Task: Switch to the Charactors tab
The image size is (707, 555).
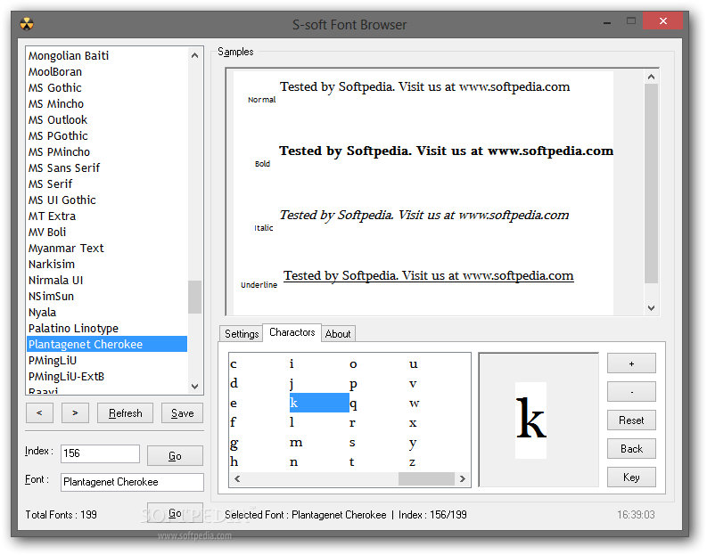Action: [292, 332]
